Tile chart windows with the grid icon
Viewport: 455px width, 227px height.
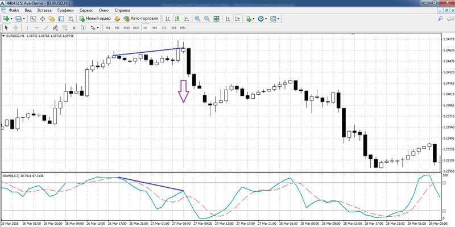coord(216,19)
